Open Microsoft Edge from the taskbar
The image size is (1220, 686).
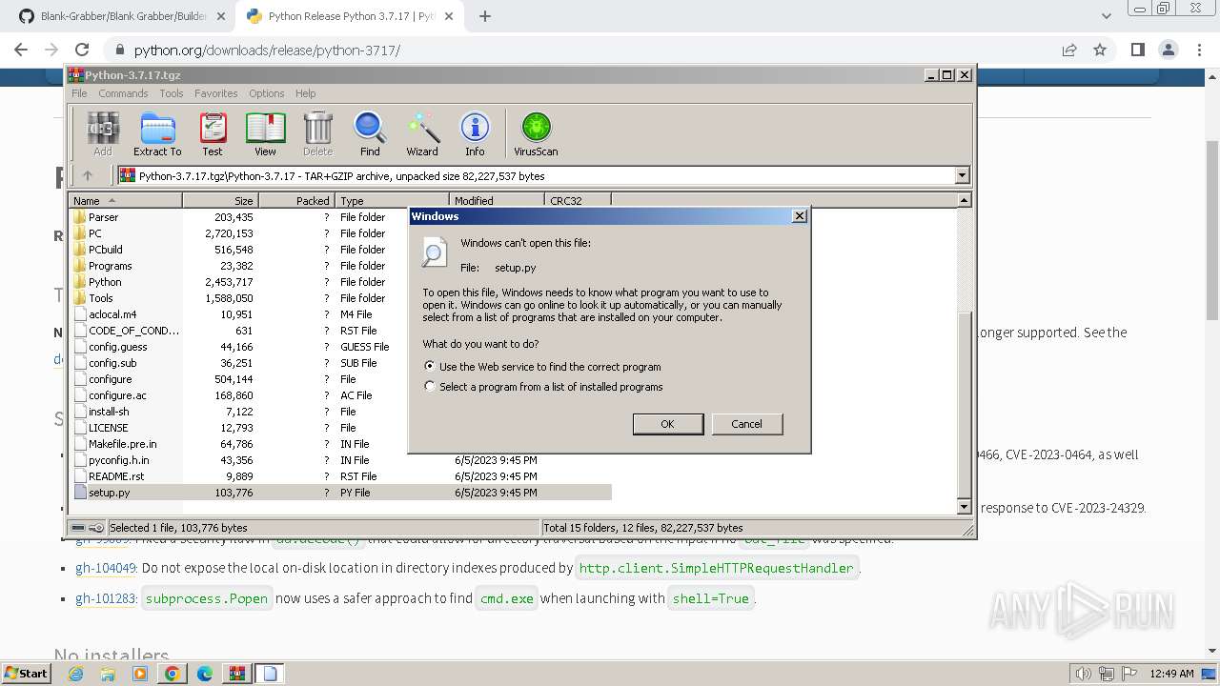tap(204, 674)
